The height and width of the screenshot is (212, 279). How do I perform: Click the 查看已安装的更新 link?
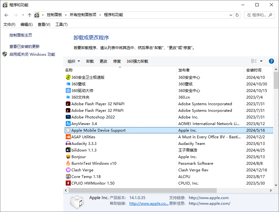pyautogui.click(x=25, y=46)
